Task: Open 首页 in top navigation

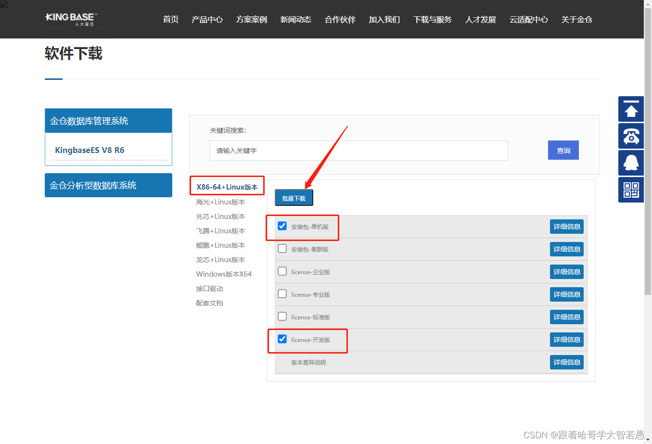Action: pos(171,20)
